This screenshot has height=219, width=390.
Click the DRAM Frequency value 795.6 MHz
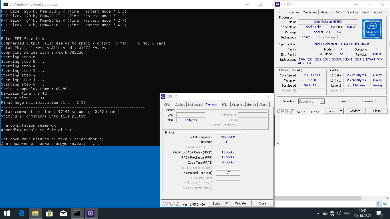[x=228, y=137]
